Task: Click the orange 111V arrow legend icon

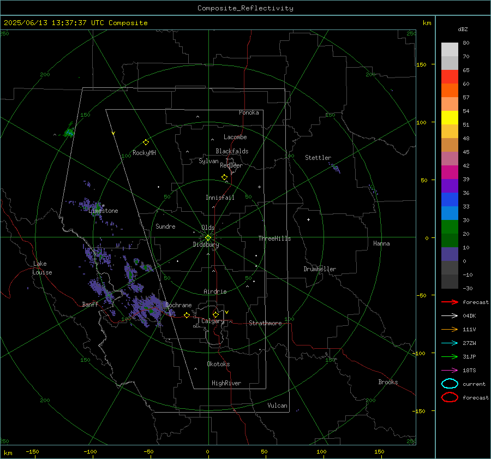Action: [450, 329]
